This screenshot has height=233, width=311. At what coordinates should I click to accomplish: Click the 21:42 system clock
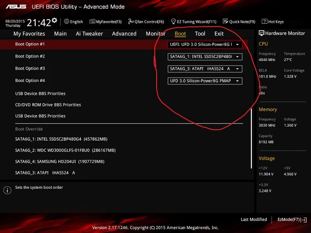pyautogui.click(x=39, y=23)
